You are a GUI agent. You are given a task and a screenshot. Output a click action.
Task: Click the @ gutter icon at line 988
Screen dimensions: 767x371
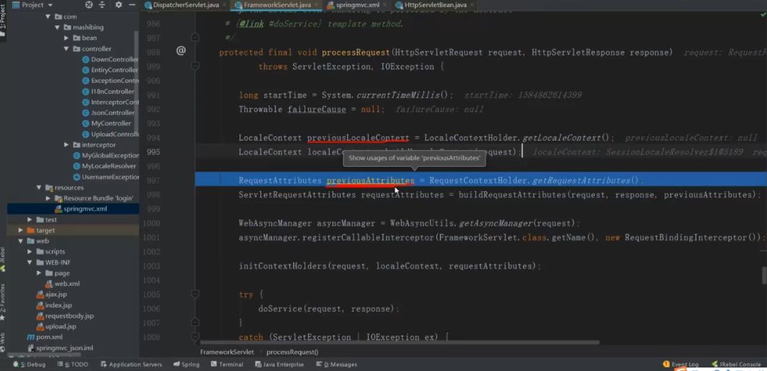181,51
